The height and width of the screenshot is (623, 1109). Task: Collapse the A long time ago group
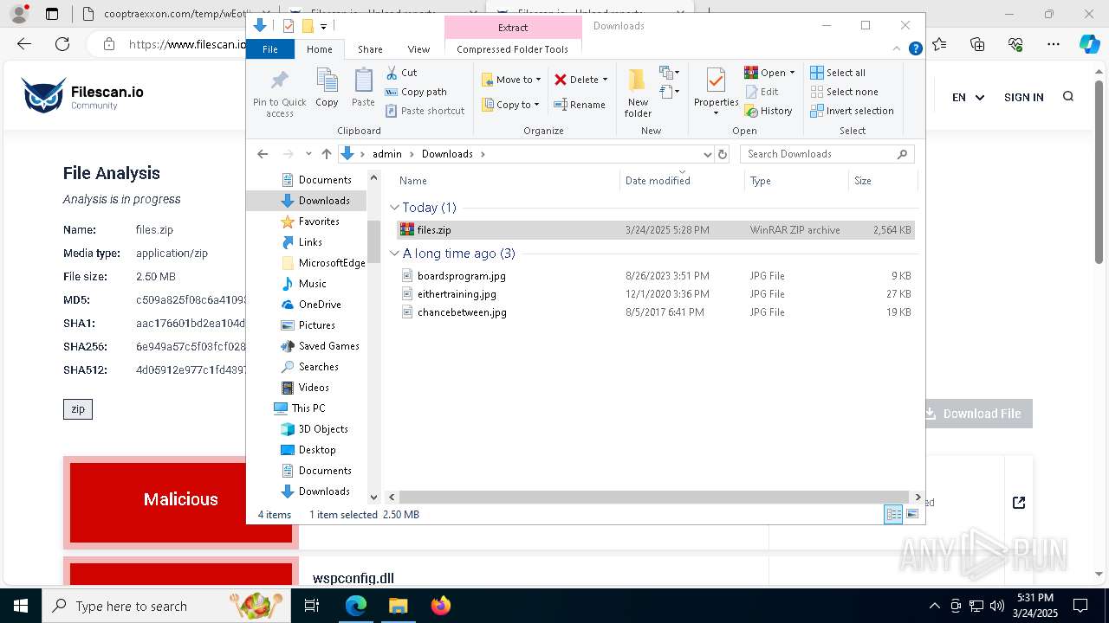pyautogui.click(x=394, y=254)
